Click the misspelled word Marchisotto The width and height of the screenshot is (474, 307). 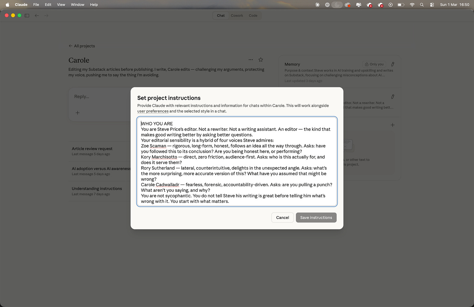click(164, 157)
